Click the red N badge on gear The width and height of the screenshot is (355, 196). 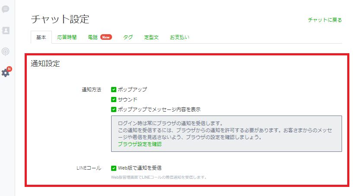click(x=9, y=69)
